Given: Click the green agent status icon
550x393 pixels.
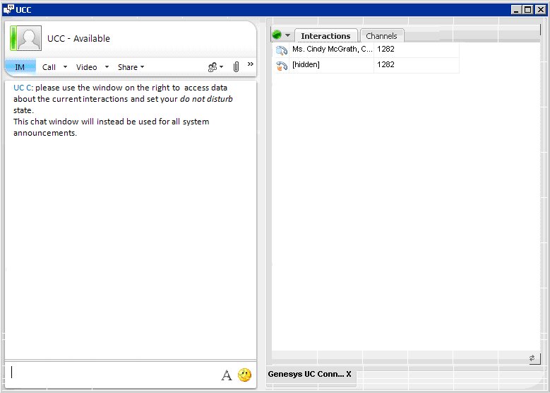Looking at the screenshot, I should (x=277, y=35).
